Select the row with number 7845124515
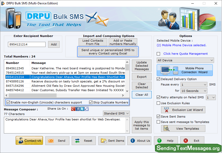 point(65,73)
